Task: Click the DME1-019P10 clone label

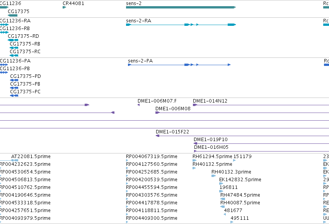Action: click(210, 140)
